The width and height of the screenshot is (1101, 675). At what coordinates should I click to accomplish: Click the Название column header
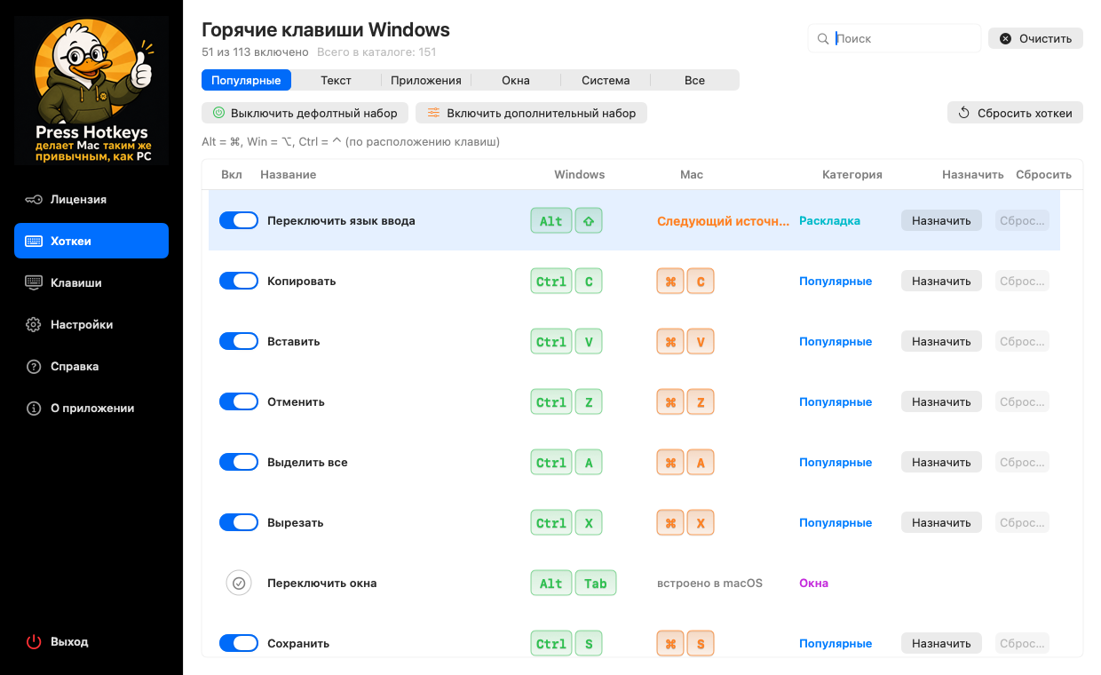(x=289, y=174)
